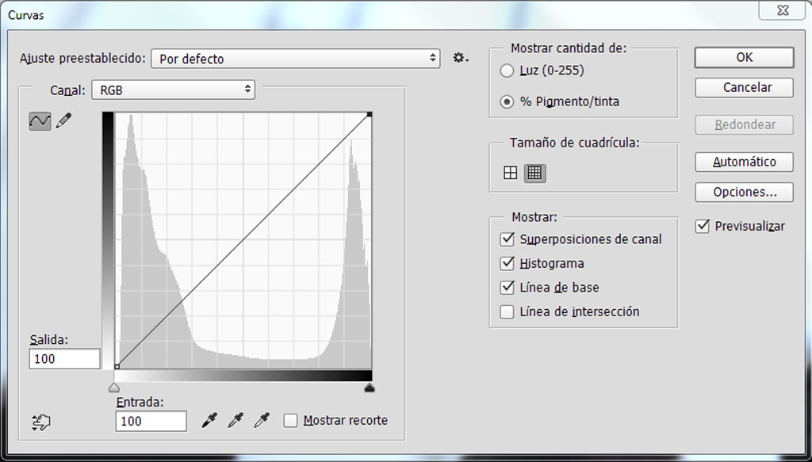Toggle the Previsualizar checkbox
The height and width of the screenshot is (462, 812).
coord(703,226)
